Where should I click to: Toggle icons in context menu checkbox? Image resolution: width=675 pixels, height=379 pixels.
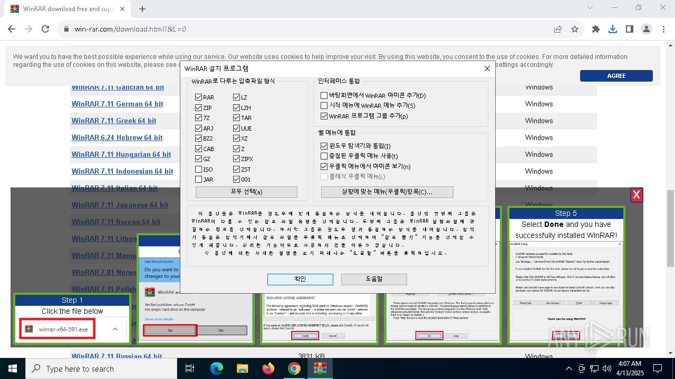324,166
